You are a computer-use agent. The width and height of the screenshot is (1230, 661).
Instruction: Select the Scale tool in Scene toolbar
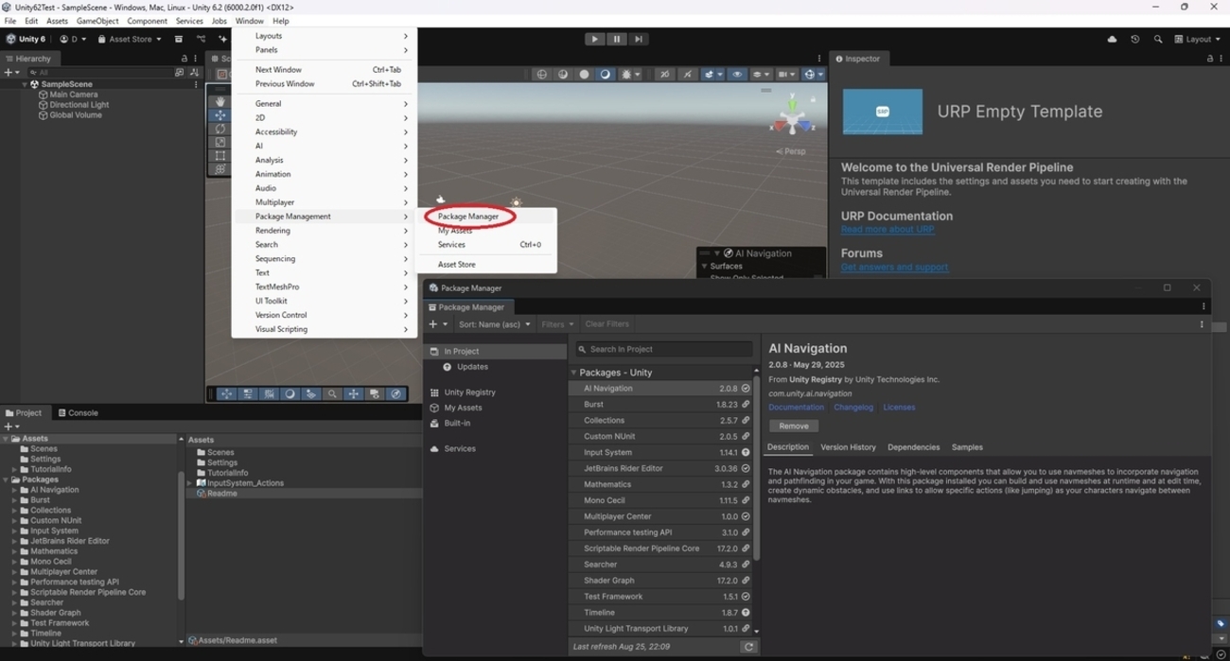220,142
